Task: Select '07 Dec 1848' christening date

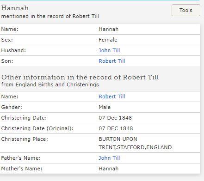Action: coord(115,118)
